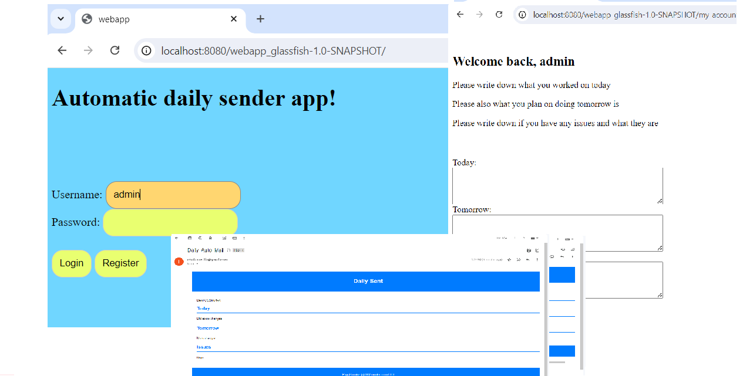Open the browser tab search chevron
Viewport: 753px width, 376px height.
click(61, 19)
